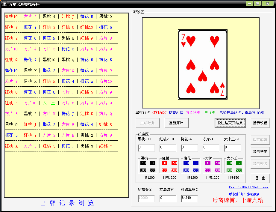
Task: Click the black 100 chip under 黑桃
Action: [143, 170]
